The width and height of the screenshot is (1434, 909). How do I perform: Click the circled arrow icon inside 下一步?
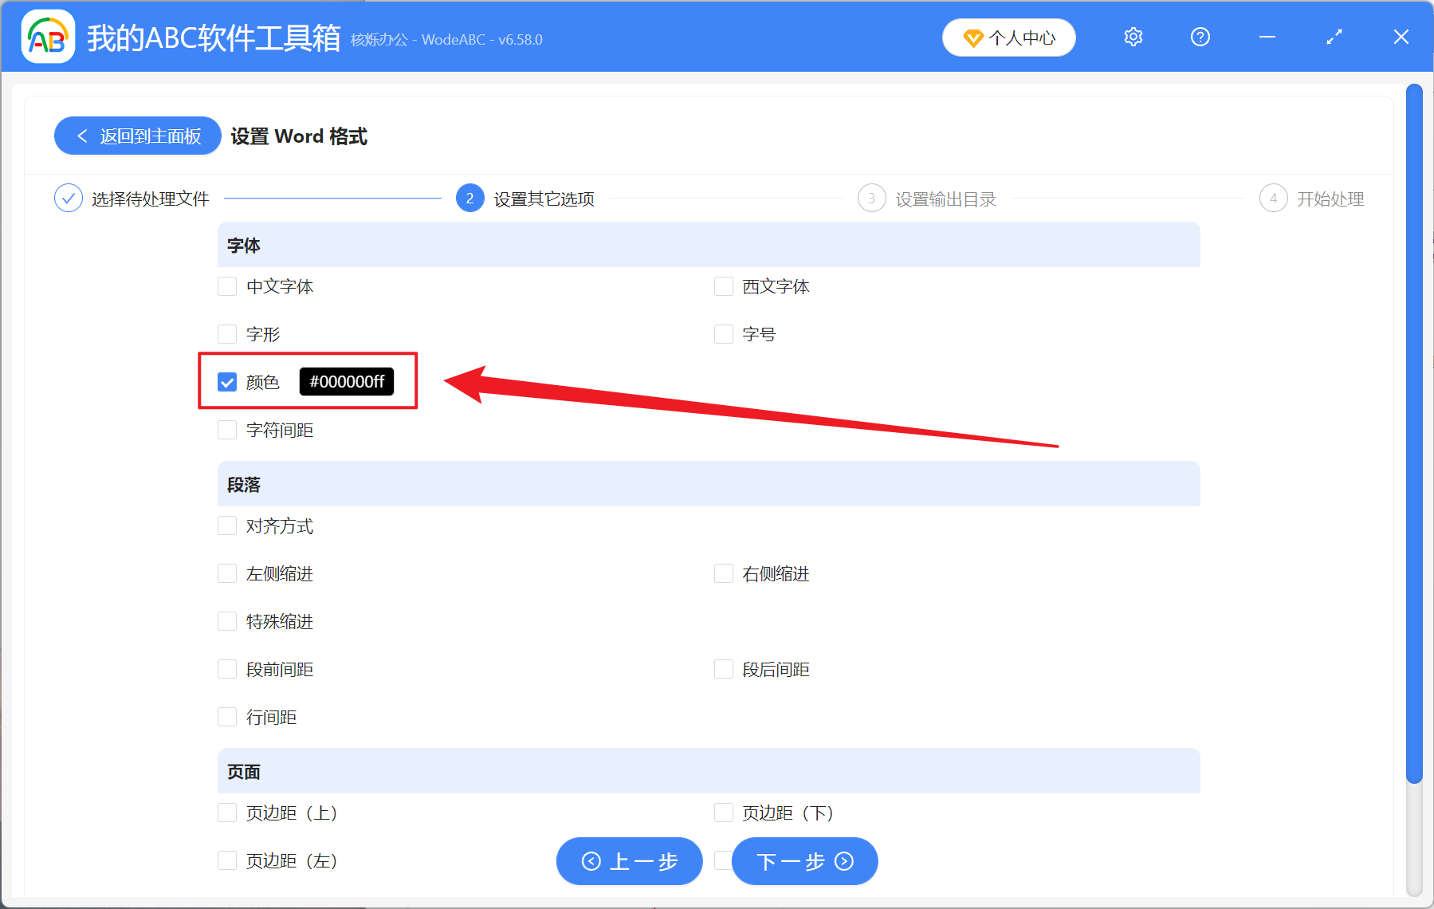(843, 862)
